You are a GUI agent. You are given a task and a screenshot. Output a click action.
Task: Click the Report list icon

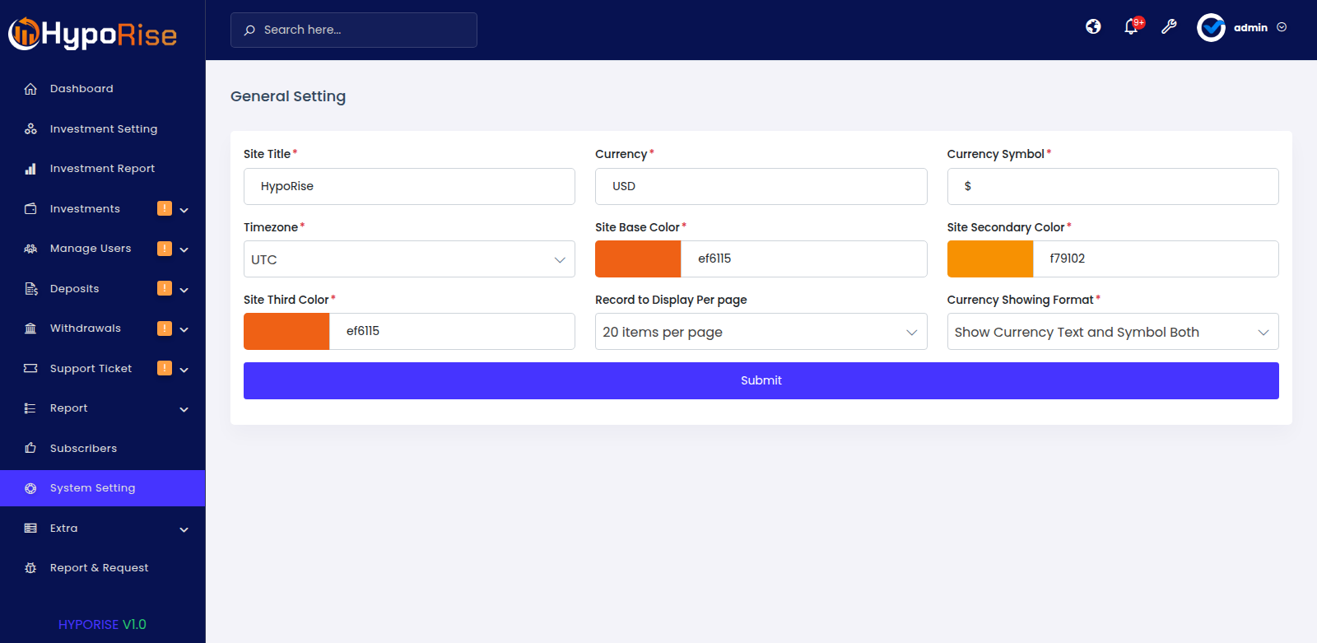tap(30, 408)
